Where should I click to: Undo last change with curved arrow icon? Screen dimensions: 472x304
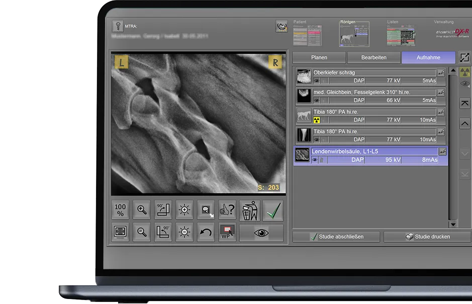[x=206, y=233]
